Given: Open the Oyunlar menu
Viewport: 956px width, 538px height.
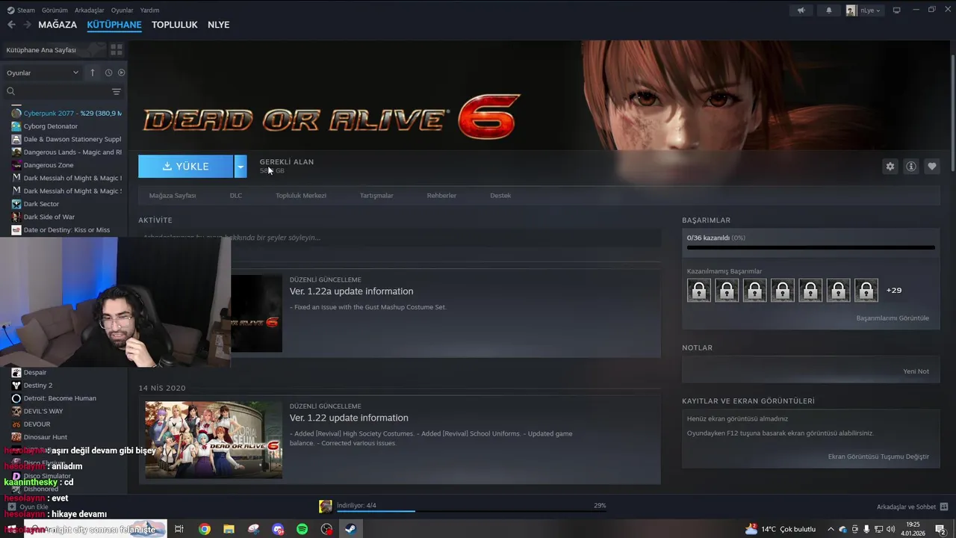Looking at the screenshot, I should tap(122, 10).
